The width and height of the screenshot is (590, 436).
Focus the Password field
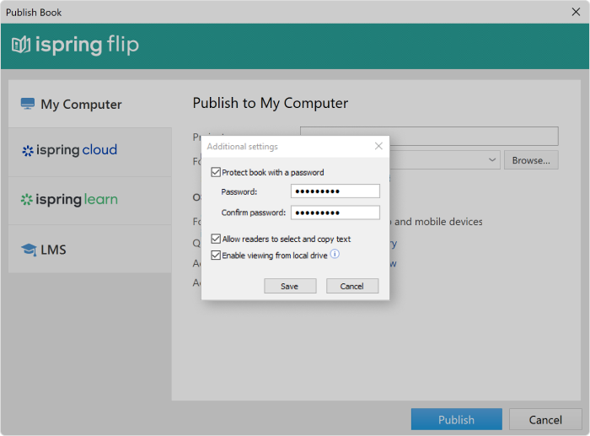click(x=335, y=191)
